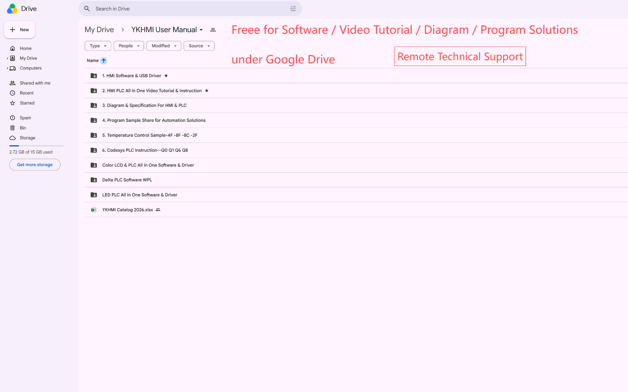Screen dimensions: 628x392
Task: Click the Google Drive logo
Action: click(12, 9)
